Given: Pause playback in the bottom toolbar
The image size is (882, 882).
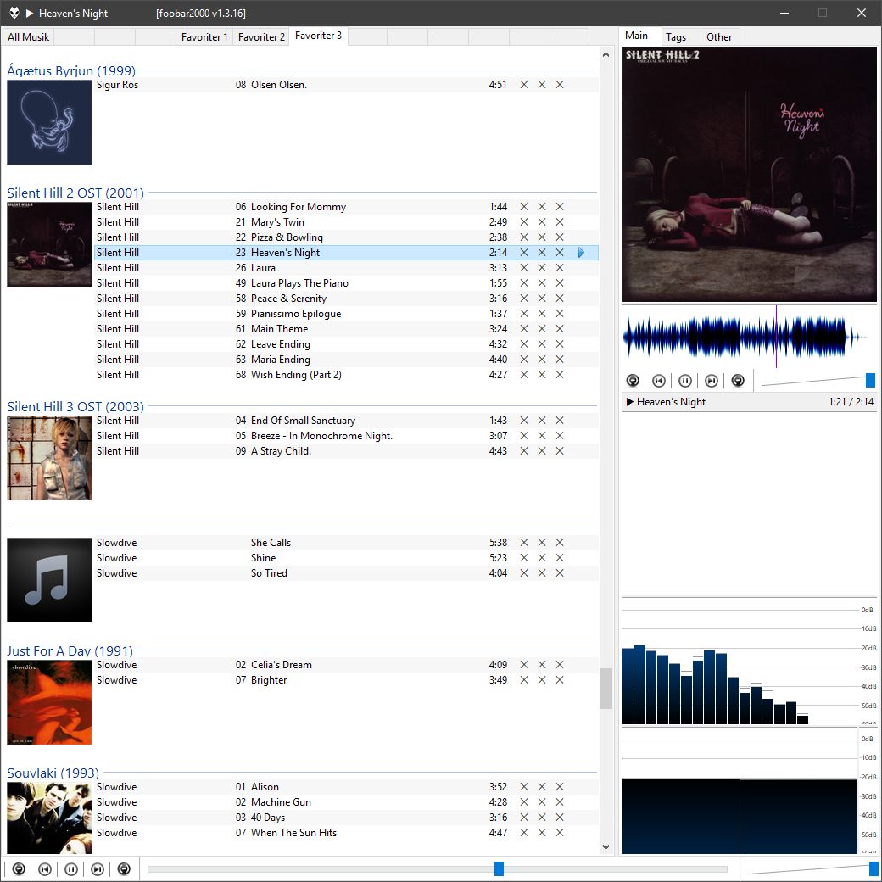Looking at the screenshot, I should [x=71, y=869].
